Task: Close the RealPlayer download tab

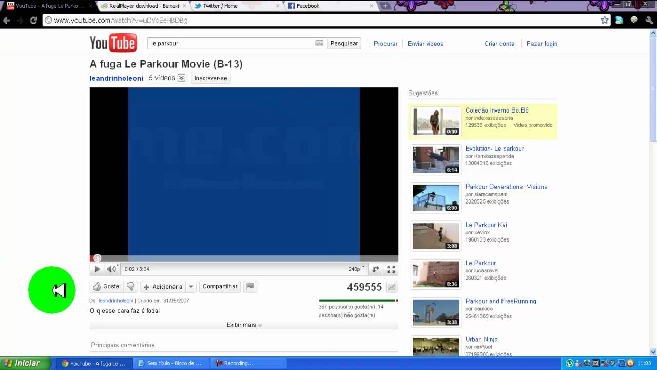Action: coord(184,6)
